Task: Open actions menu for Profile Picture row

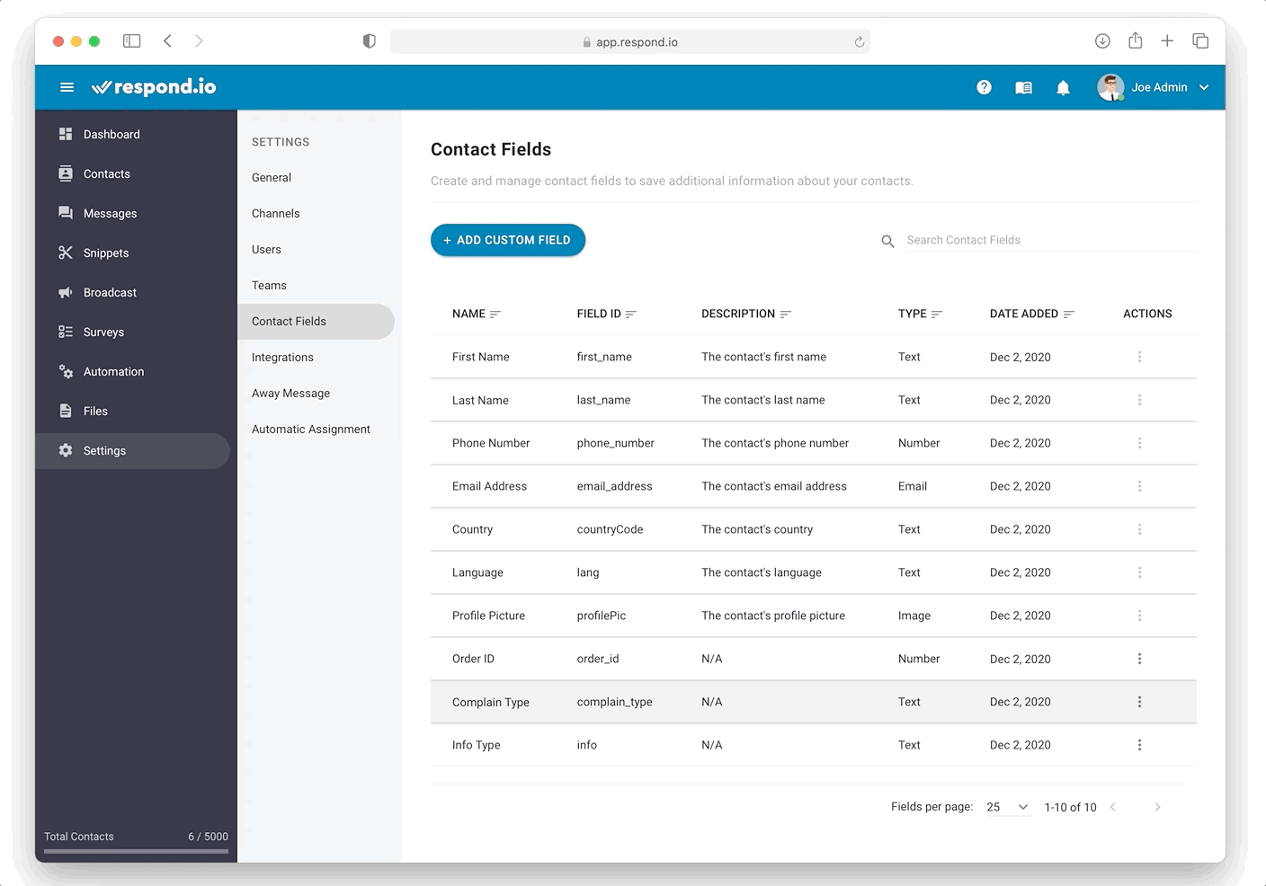Action: tap(1139, 616)
